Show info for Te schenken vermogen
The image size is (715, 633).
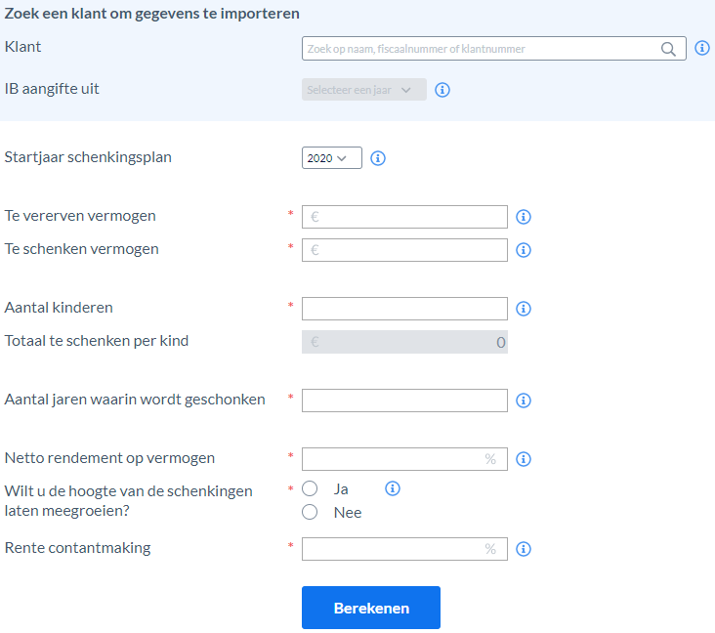pos(523,250)
